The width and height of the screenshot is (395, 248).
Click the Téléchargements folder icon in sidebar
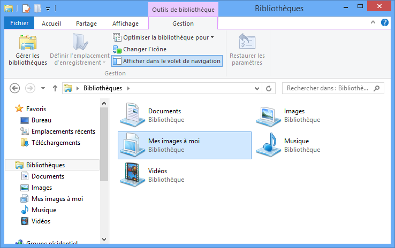(25, 142)
